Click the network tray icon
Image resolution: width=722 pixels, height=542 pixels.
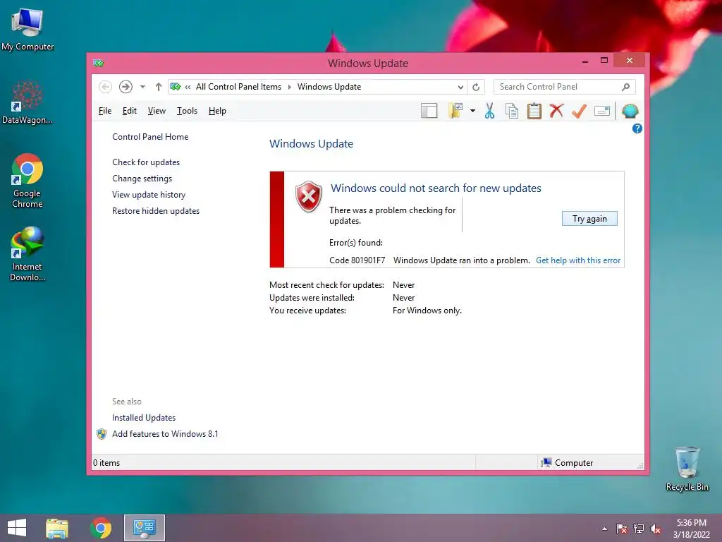coord(639,529)
